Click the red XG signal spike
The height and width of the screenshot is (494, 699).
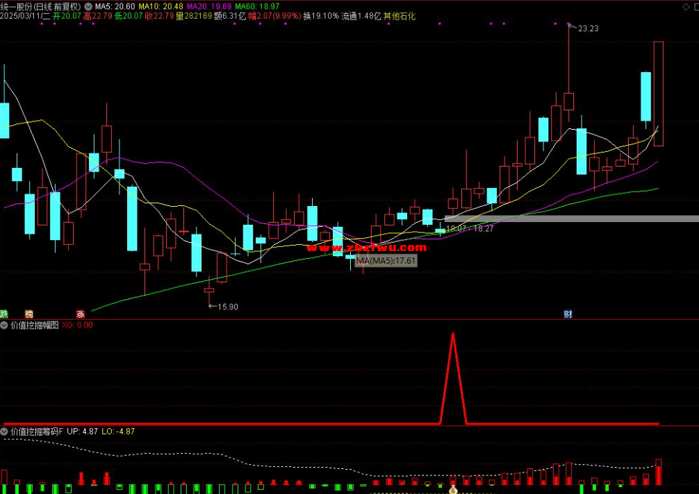[453, 378]
